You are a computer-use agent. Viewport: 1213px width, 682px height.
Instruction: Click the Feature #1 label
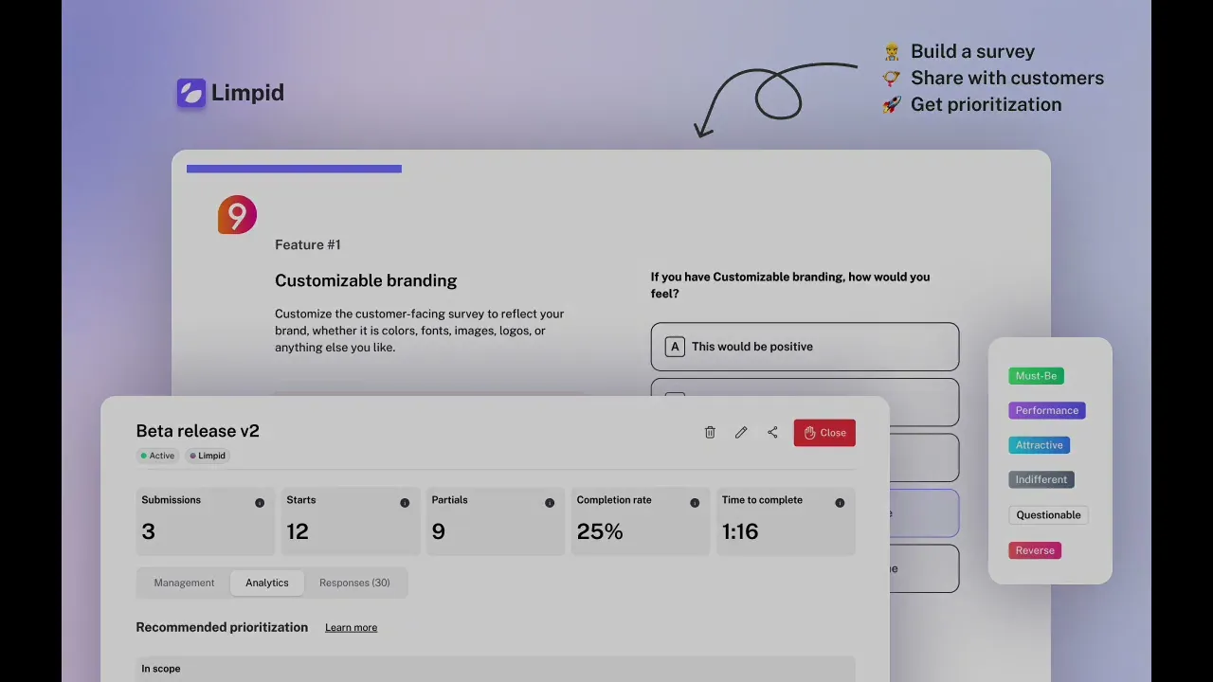pyautogui.click(x=308, y=244)
